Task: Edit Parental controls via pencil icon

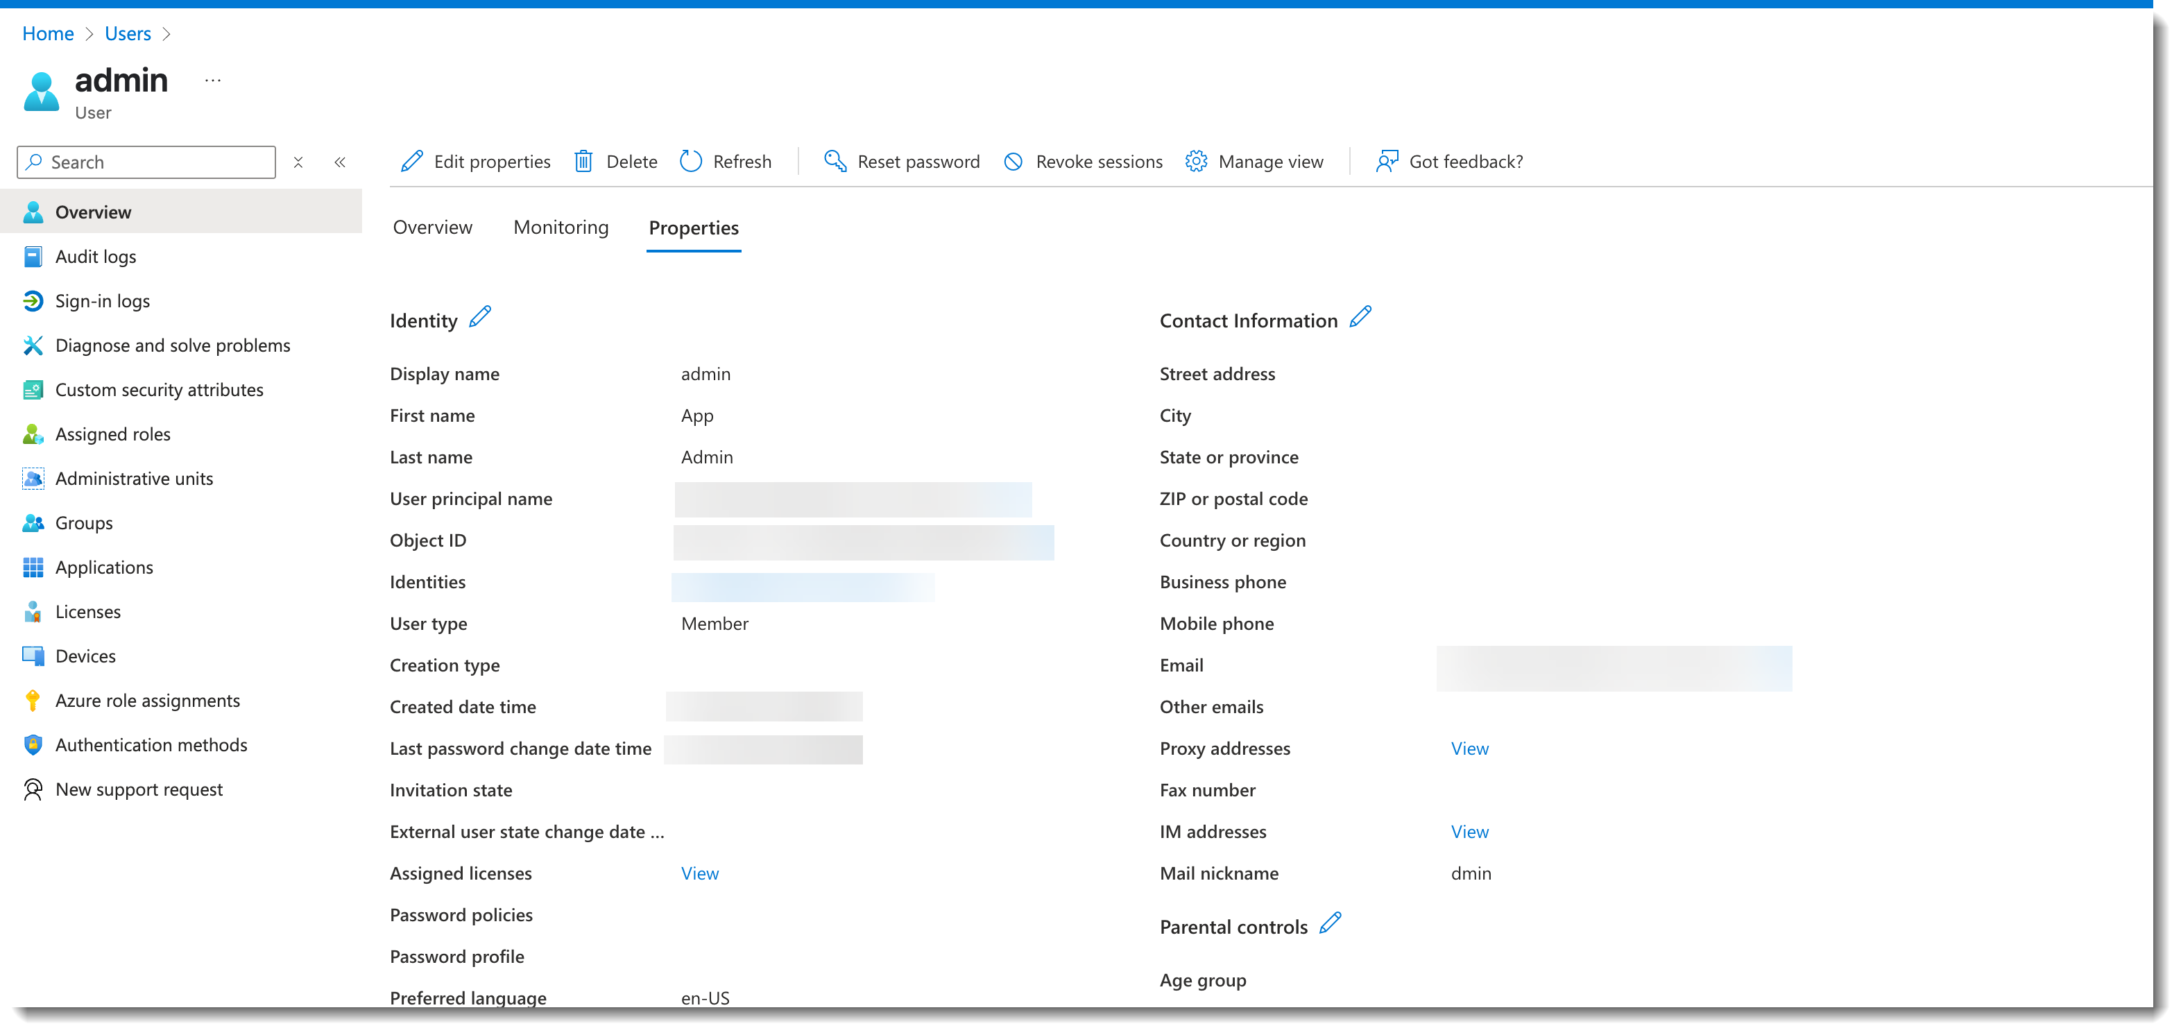Action: (x=1330, y=923)
